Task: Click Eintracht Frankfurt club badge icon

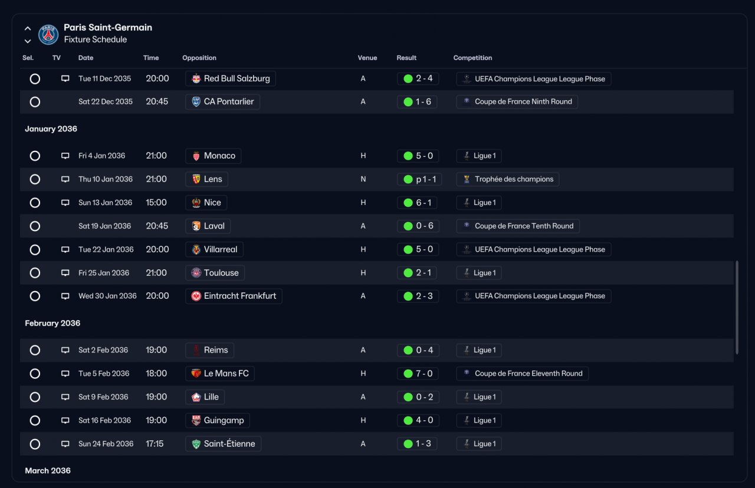Action: 196,296
